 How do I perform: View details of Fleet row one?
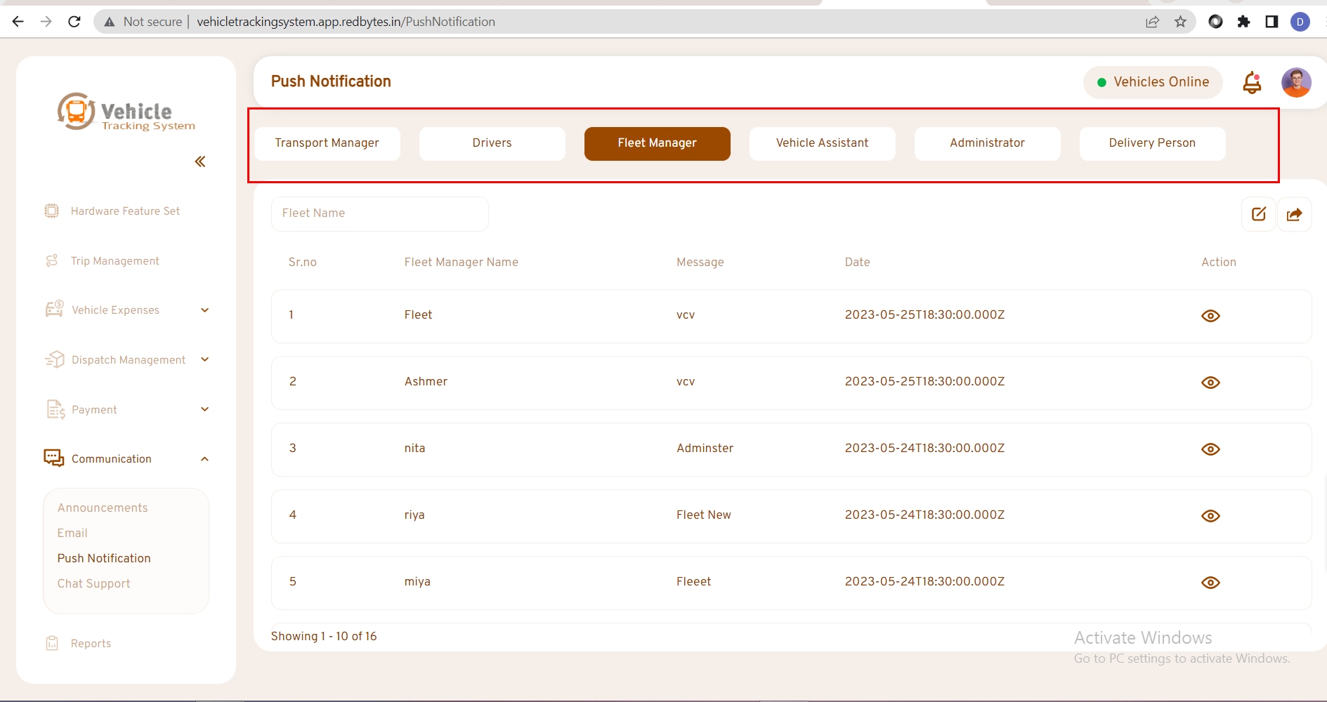point(1210,316)
